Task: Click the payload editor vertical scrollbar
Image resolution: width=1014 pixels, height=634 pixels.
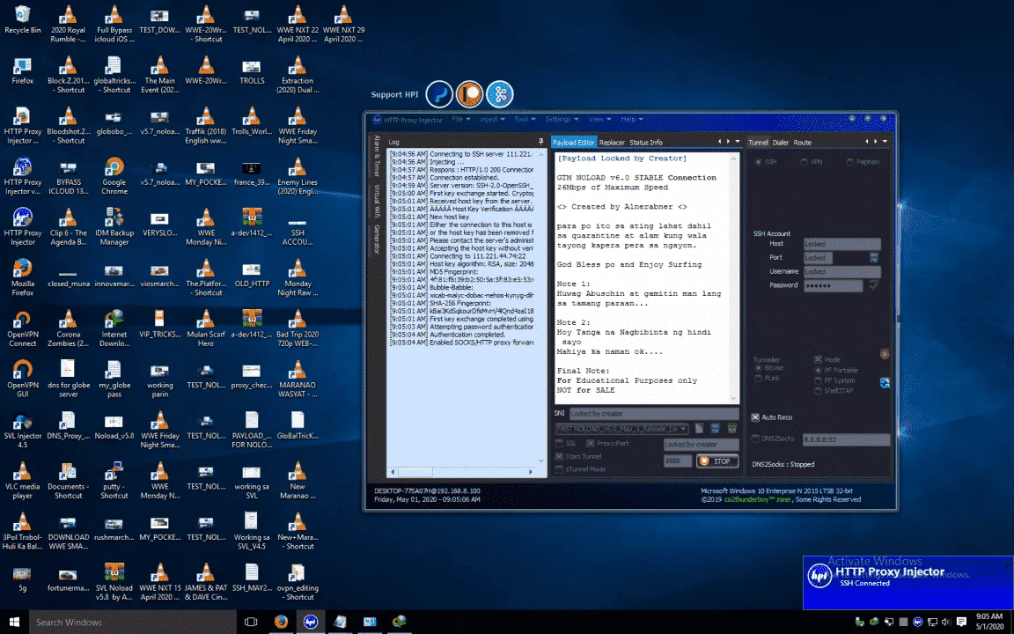Action: click(733, 278)
